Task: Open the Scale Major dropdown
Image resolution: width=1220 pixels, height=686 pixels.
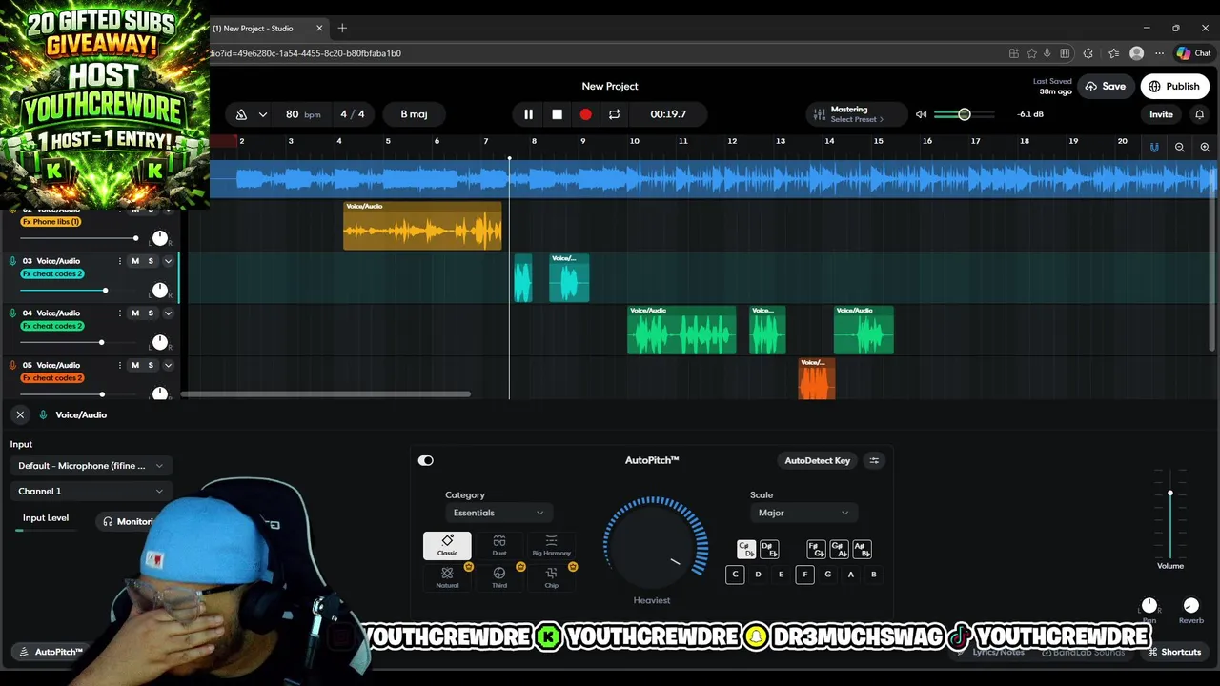Action: (x=803, y=514)
